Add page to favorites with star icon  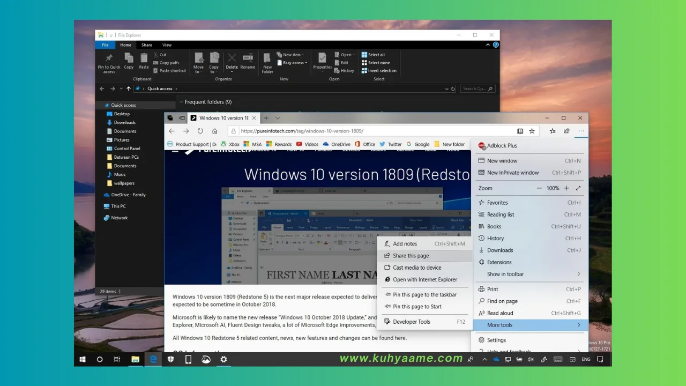pyautogui.click(x=532, y=131)
